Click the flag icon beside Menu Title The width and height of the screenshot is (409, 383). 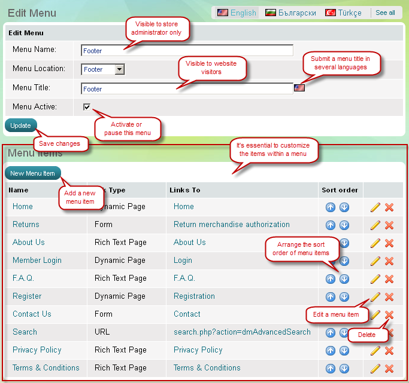(x=299, y=88)
